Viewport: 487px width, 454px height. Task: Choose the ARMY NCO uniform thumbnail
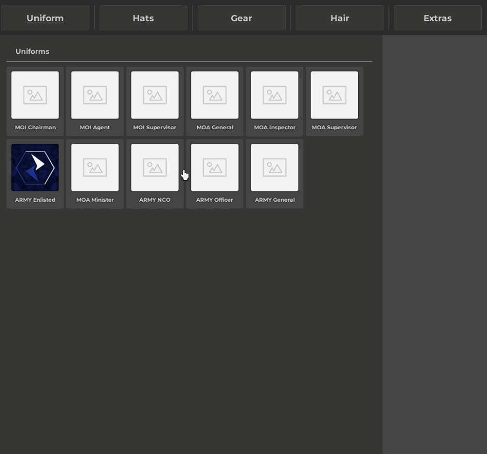[x=155, y=168]
